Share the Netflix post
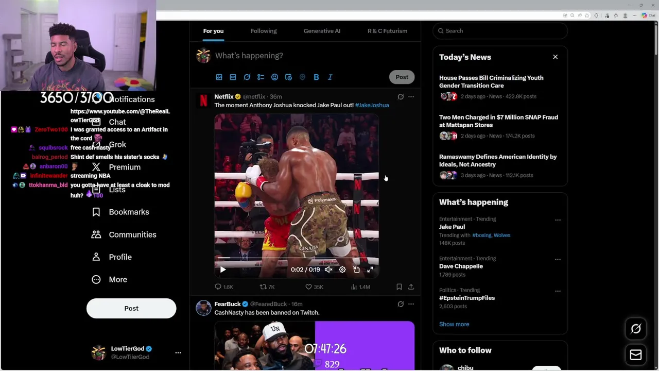Viewport: 659px width, 371px height. tap(411, 286)
